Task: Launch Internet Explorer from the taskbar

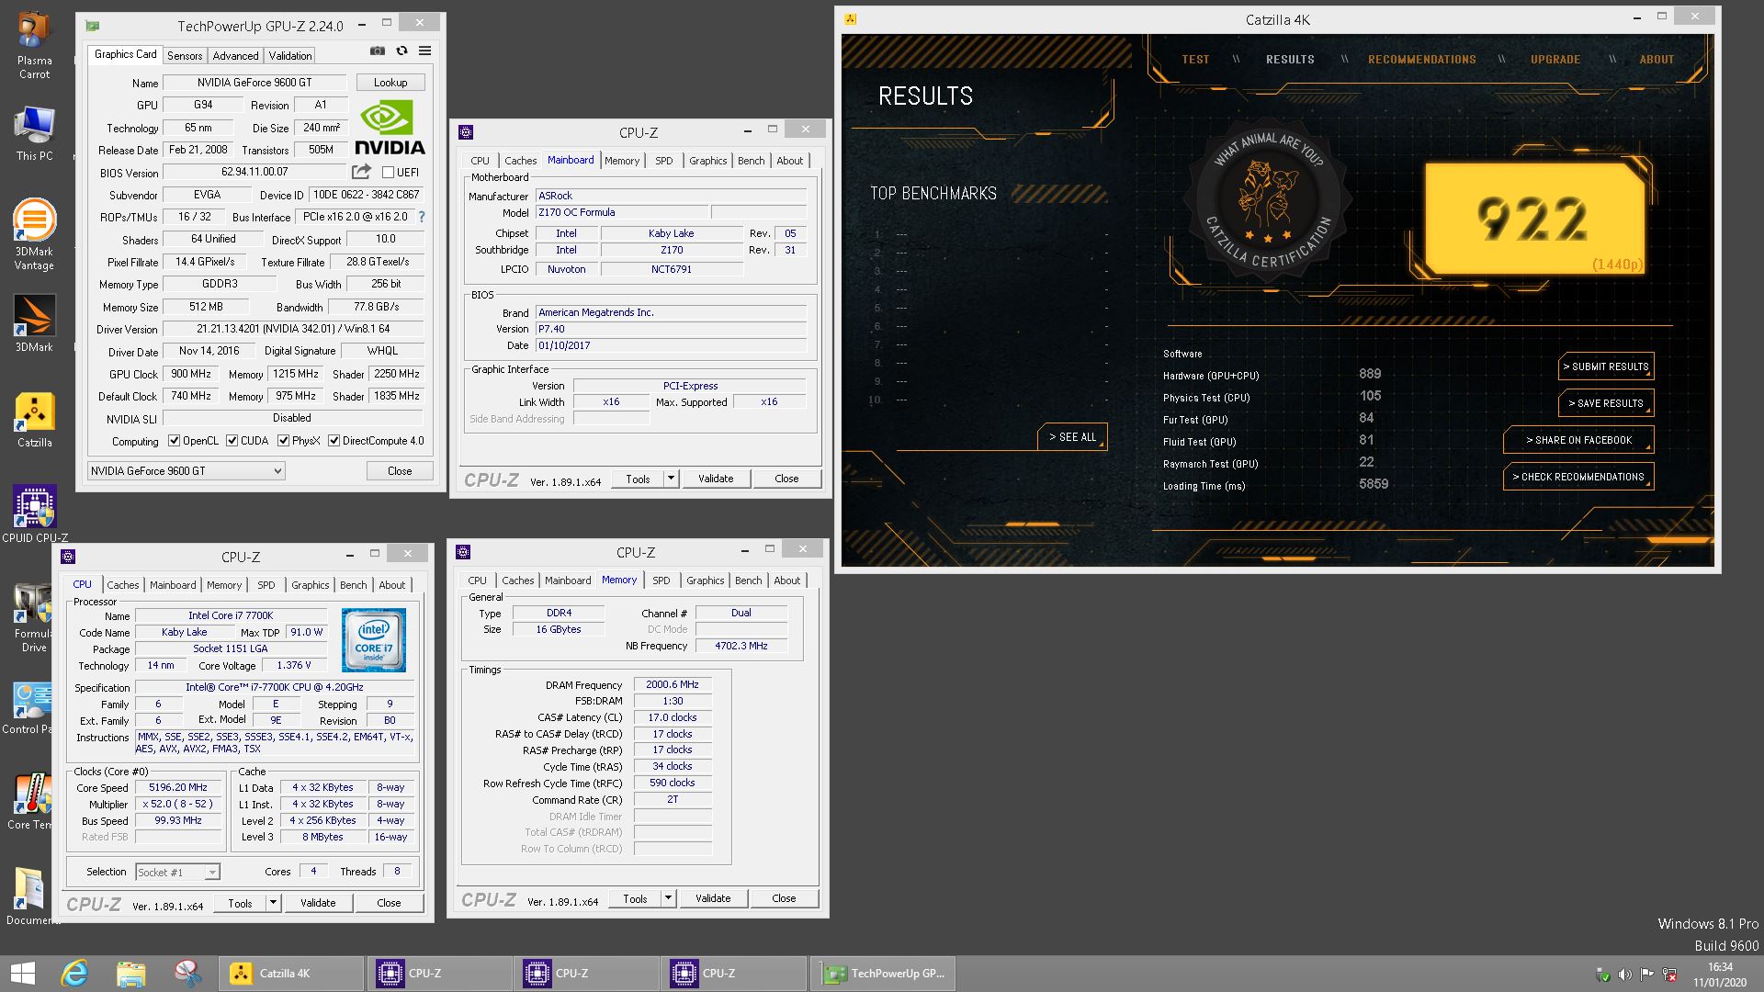Action: click(x=74, y=974)
